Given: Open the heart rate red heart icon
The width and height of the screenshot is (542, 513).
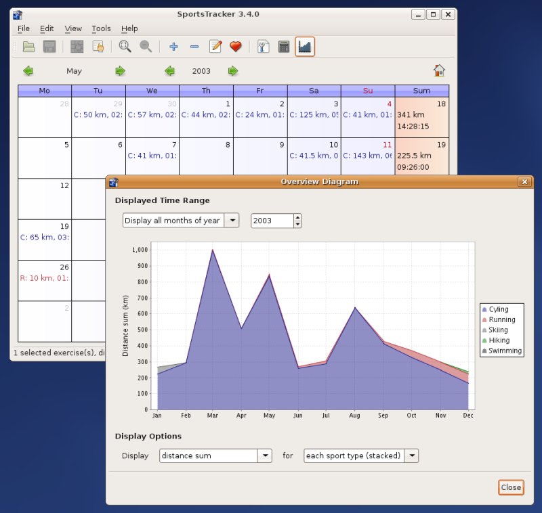Looking at the screenshot, I should 236,46.
